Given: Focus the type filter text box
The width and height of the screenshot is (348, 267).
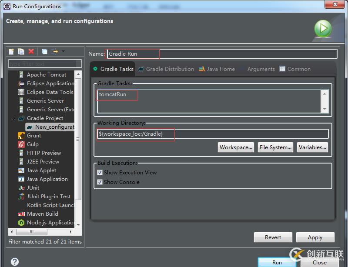Looking at the screenshot, I should tap(45, 64).
